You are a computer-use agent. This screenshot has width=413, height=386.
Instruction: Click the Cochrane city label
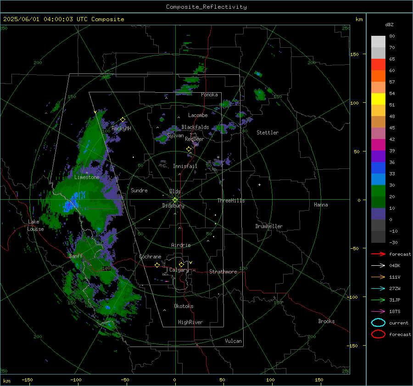coord(150,257)
